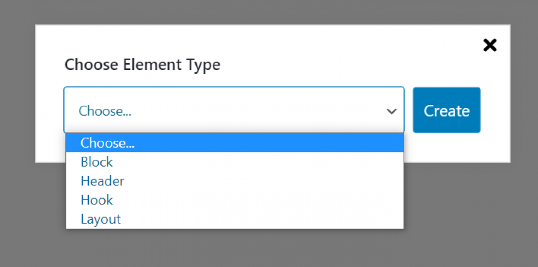Click the dropdown chevron arrow
538x267 pixels.
coord(392,111)
